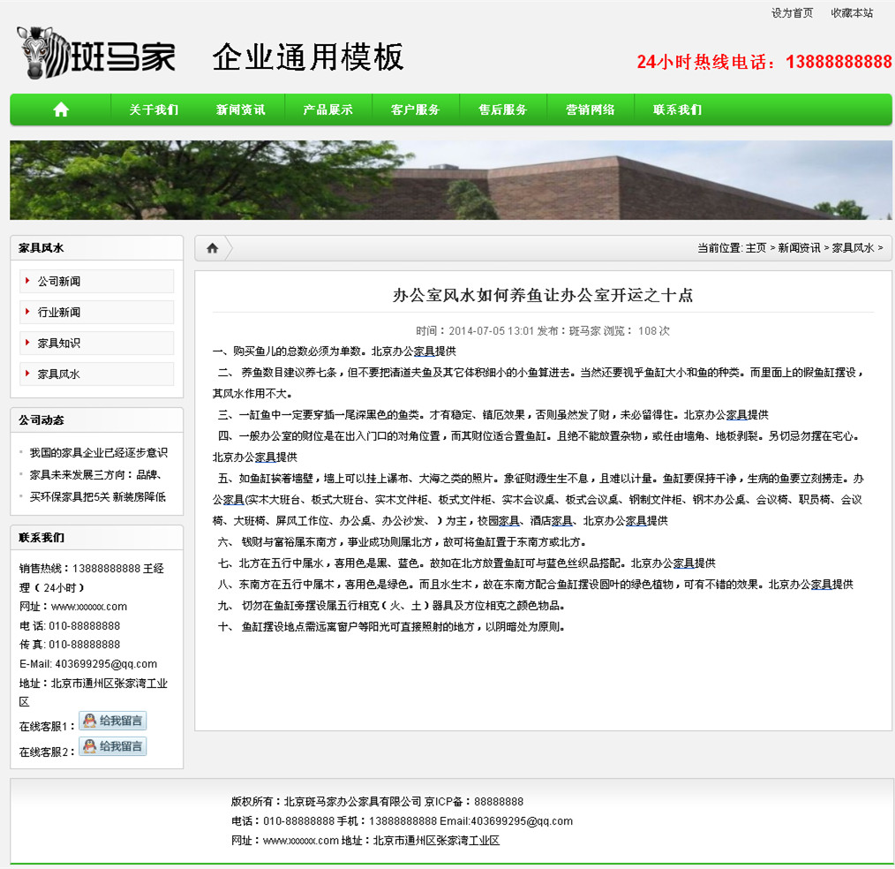Click the zebra logo image
The image size is (895, 869).
coord(95,55)
